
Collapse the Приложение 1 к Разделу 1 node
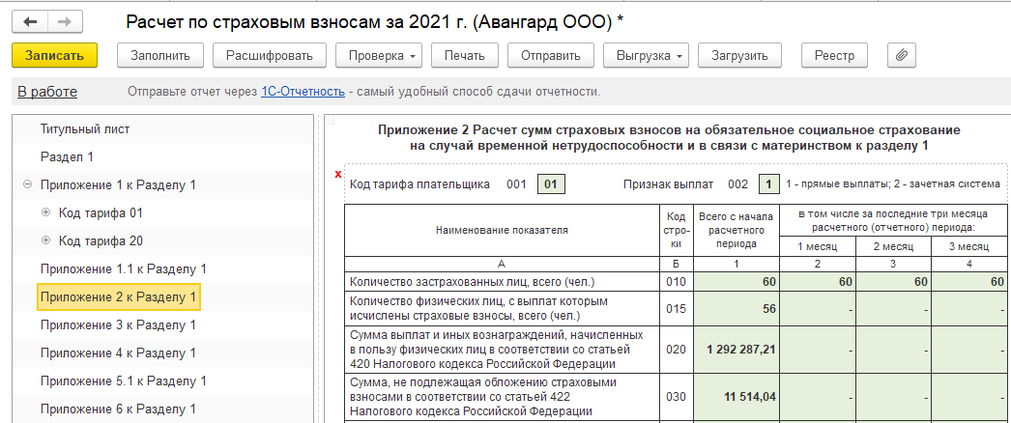pyautogui.click(x=27, y=184)
